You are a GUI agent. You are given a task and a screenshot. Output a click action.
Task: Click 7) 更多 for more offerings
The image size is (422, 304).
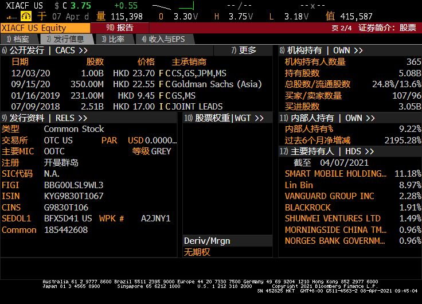[244, 50]
